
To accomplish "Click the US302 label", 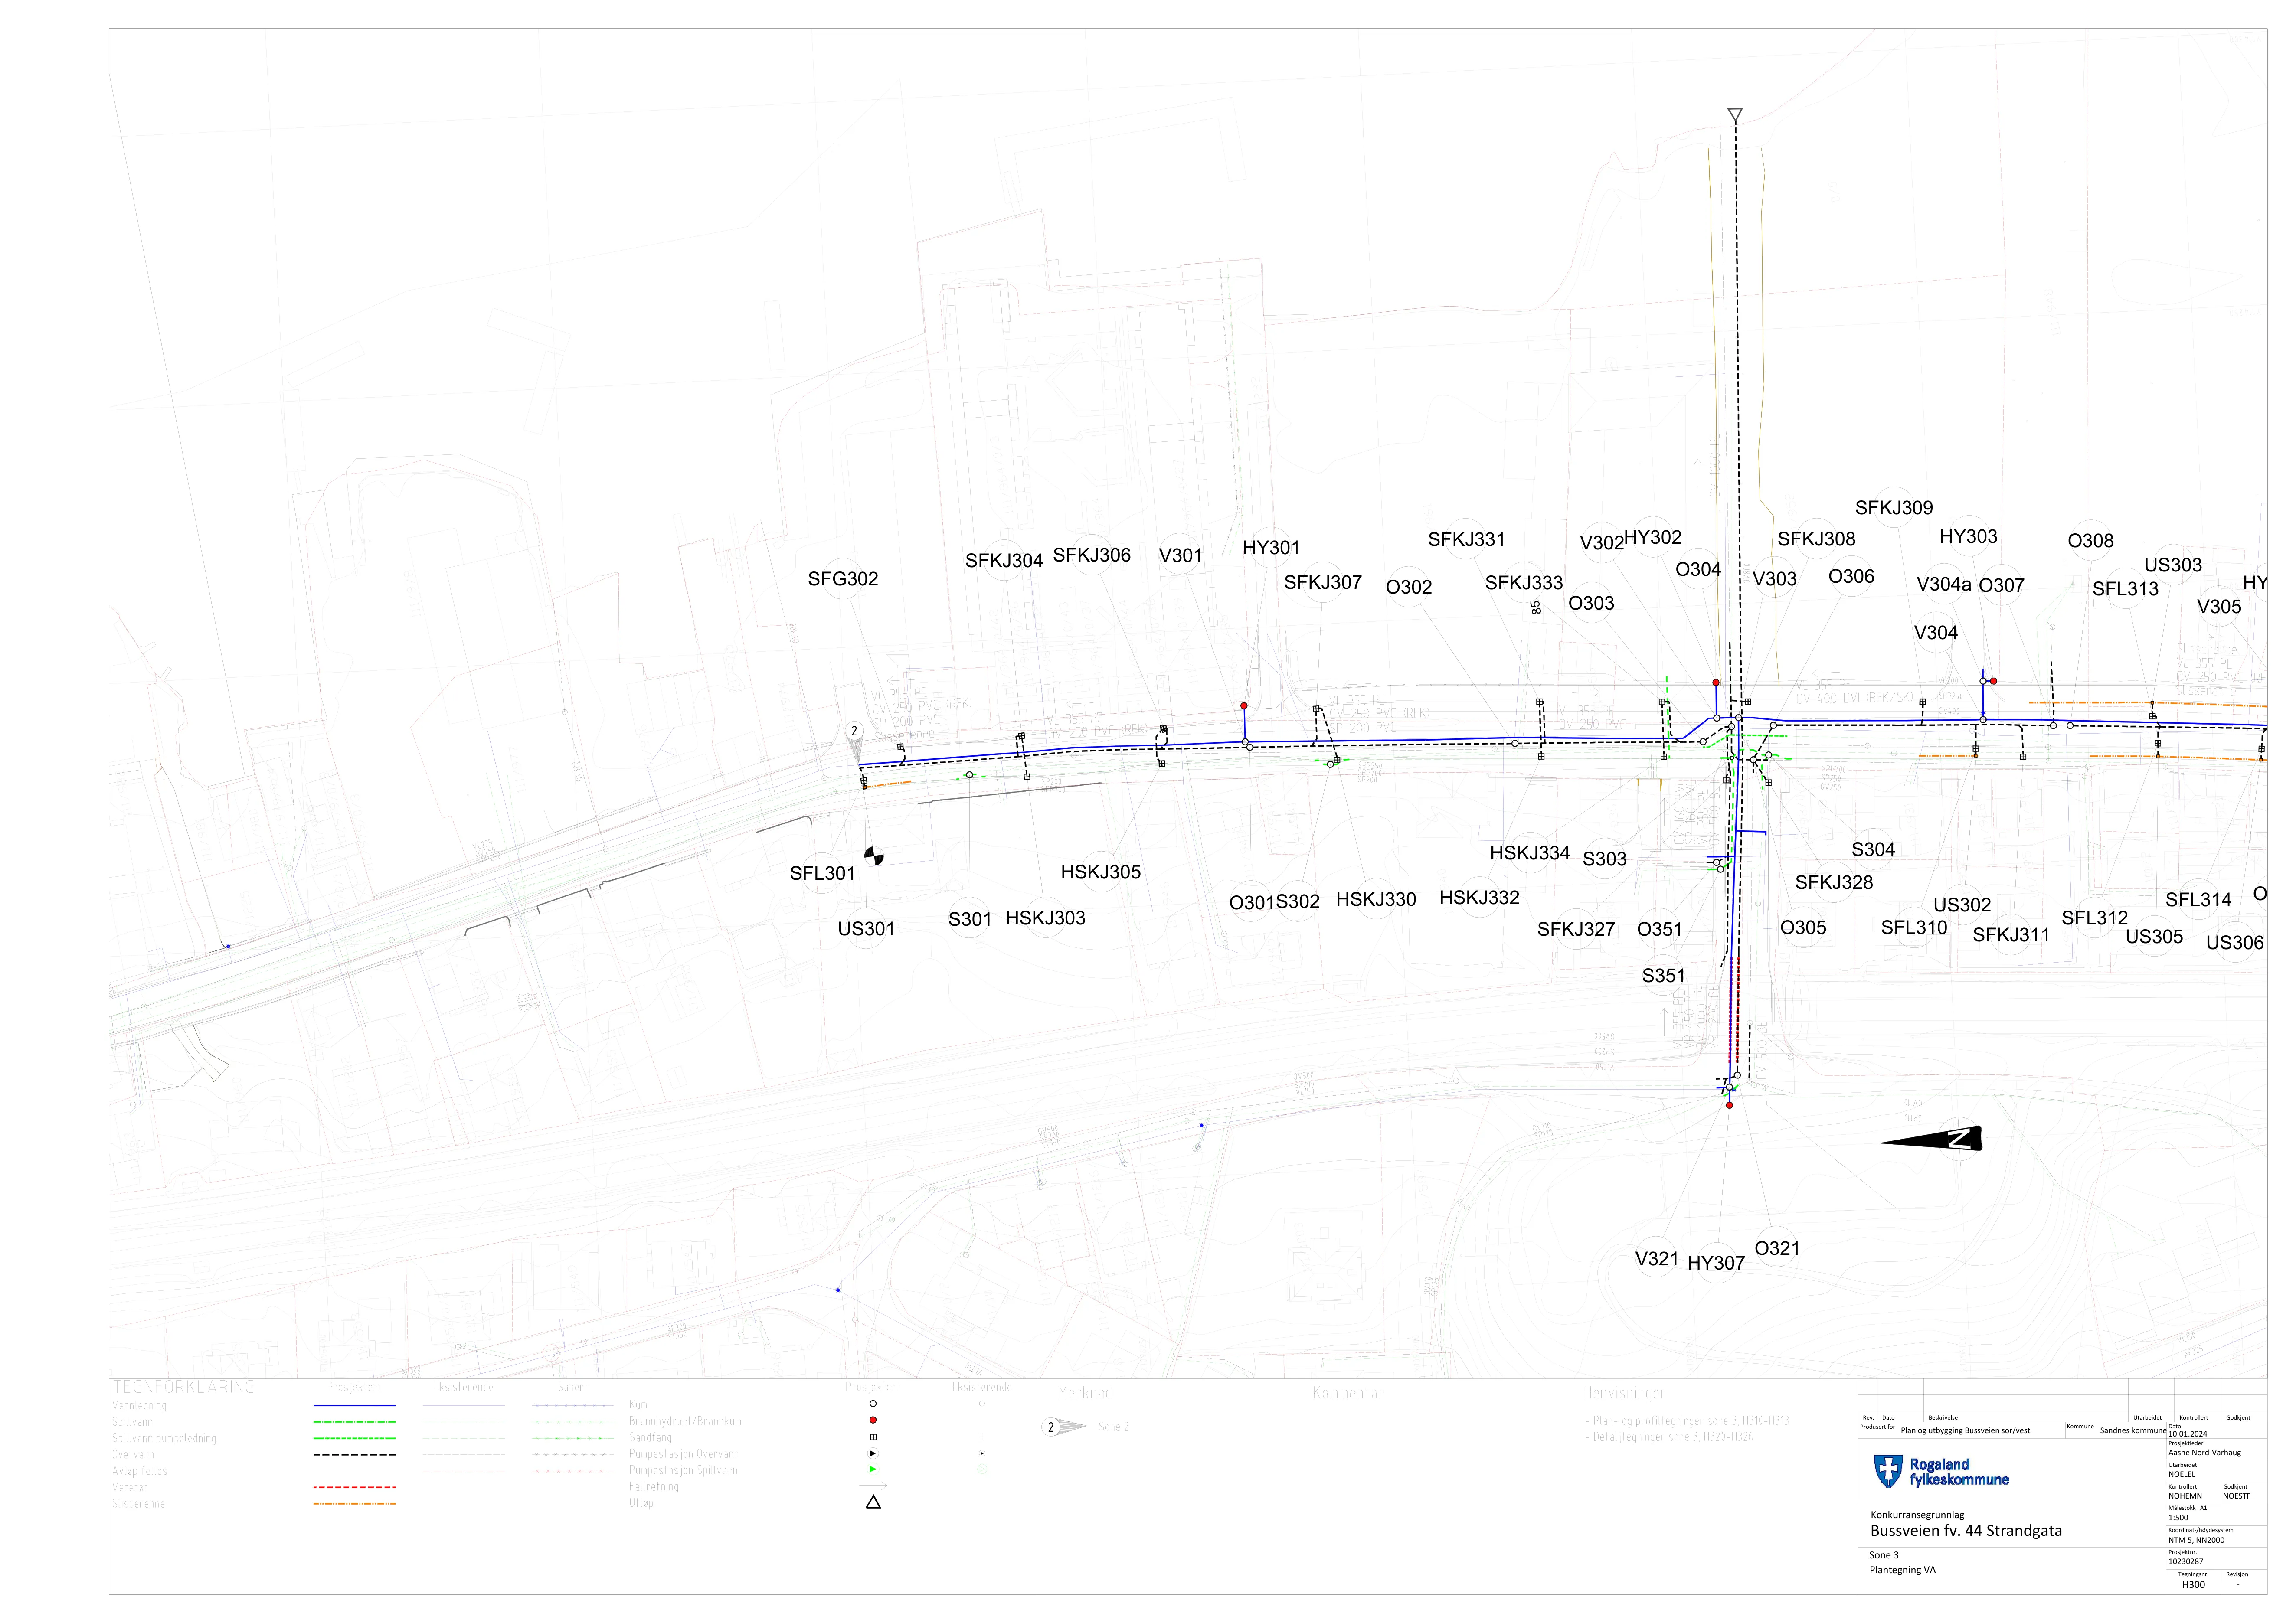I will pyautogui.click(x=1962, y=905).
